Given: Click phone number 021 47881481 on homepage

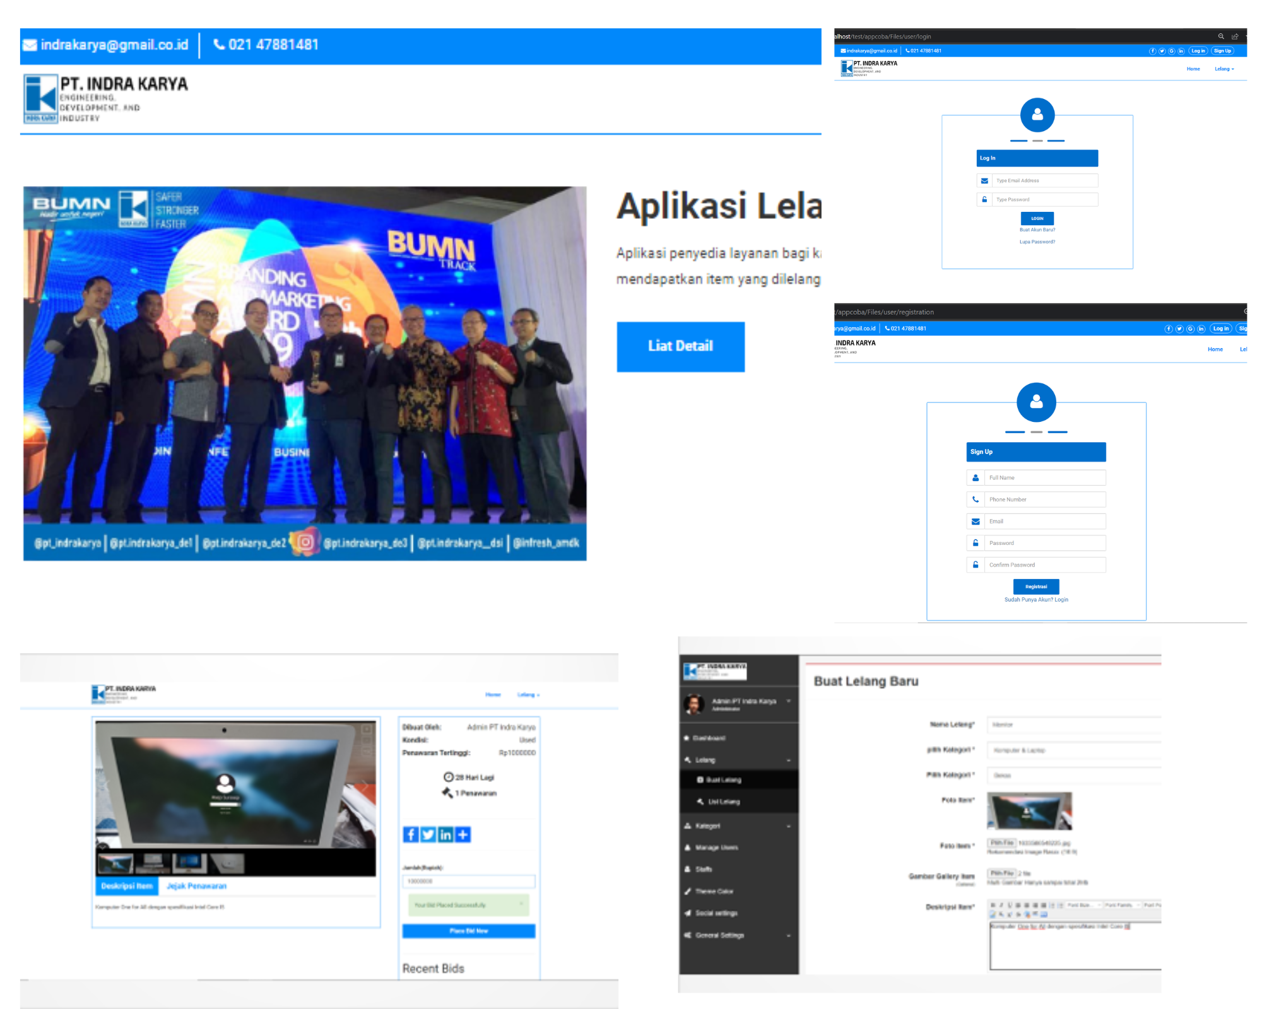Looking at the screenshot, I should [x=266, y=45].
